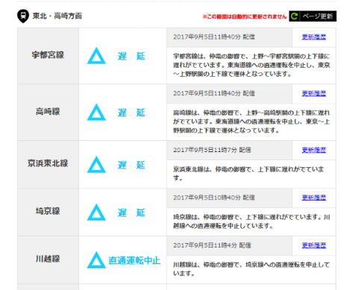Open 更新履歴 link for 宇都宮線
Viewport: 358px width, 290px height.
coord(314,37)
